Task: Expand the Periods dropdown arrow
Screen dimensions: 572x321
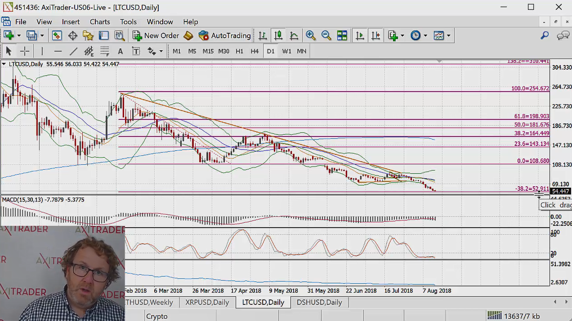Action: coord(425,35)
